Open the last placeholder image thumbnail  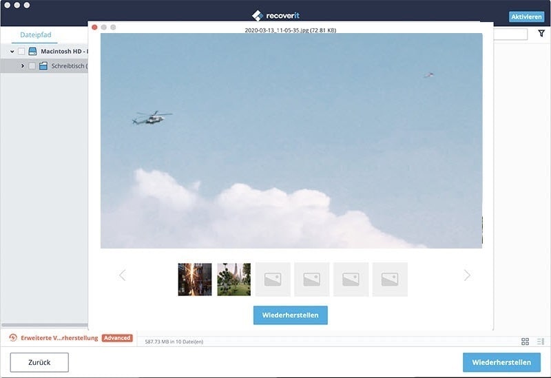pos(390,280)
